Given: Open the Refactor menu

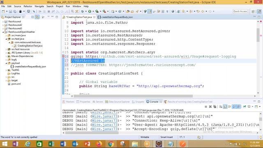Looking at the screenshot, I should (28, 6).
